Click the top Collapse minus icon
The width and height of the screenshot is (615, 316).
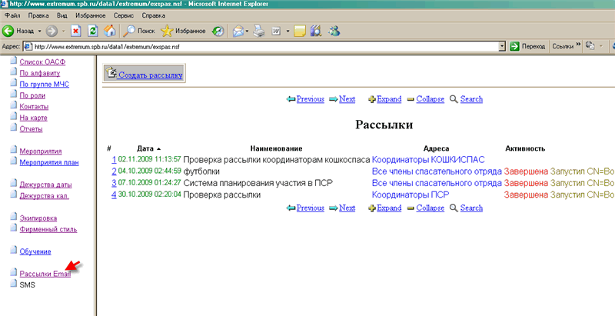click(411, 100)
